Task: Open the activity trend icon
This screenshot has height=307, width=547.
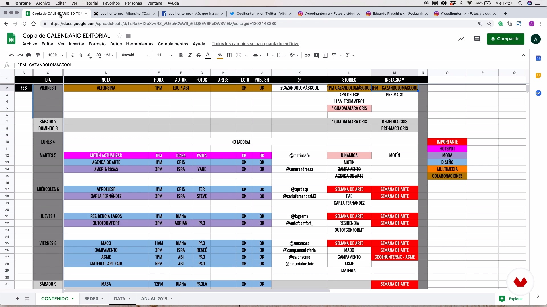Action: click(x=461, y=39)
